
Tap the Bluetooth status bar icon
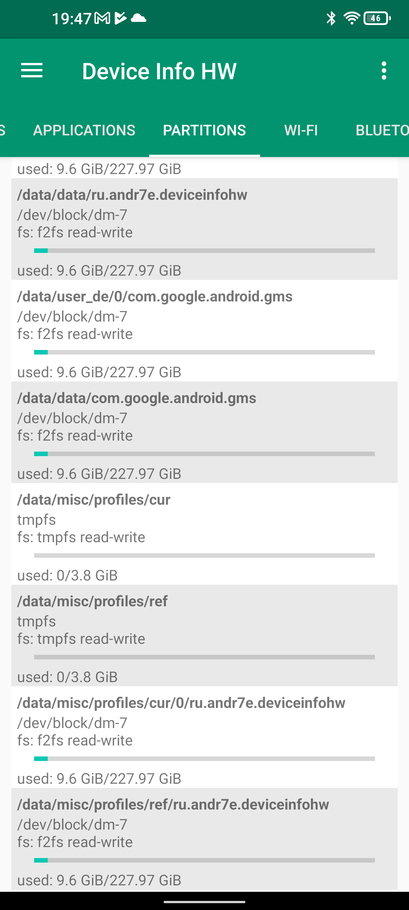tap(331, 18)
